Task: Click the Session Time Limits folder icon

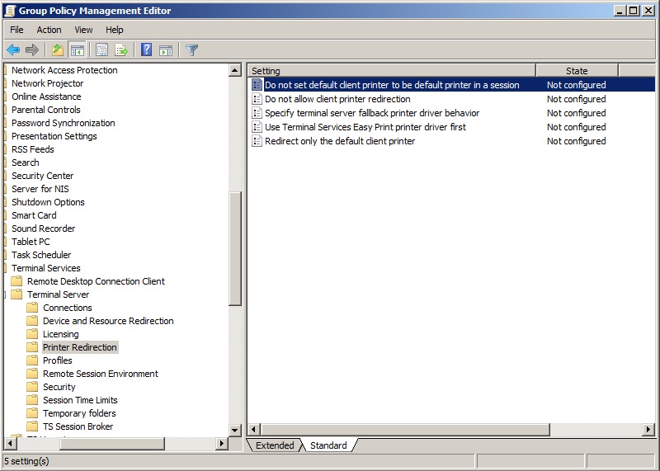Action: 32,400
